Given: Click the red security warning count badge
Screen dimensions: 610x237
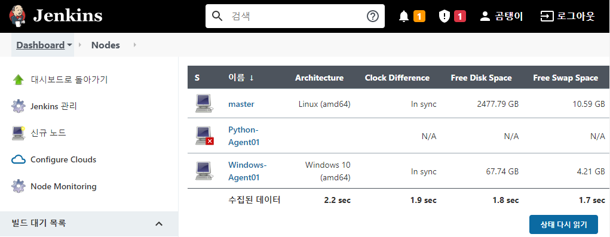Looking at the screenshot, I should click(460, 16).
